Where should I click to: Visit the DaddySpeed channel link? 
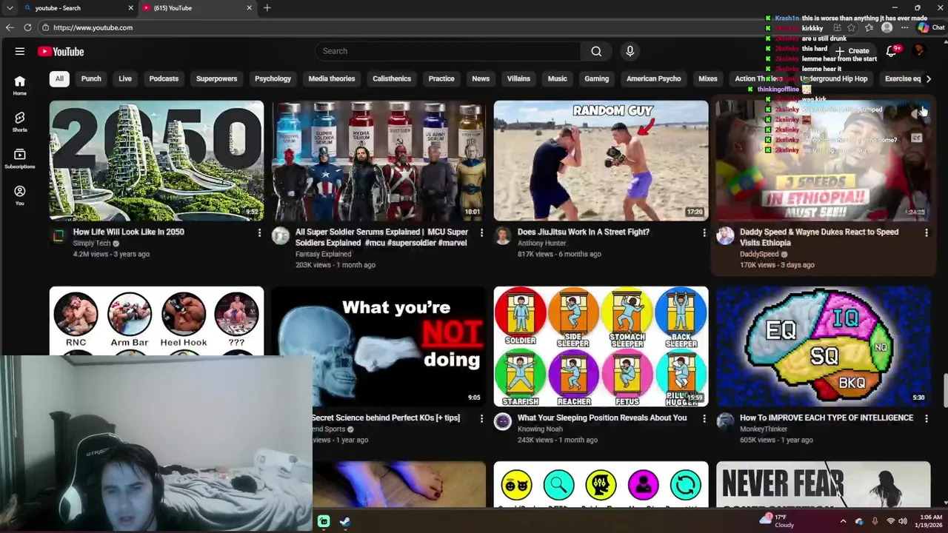(x=759, y=254)
